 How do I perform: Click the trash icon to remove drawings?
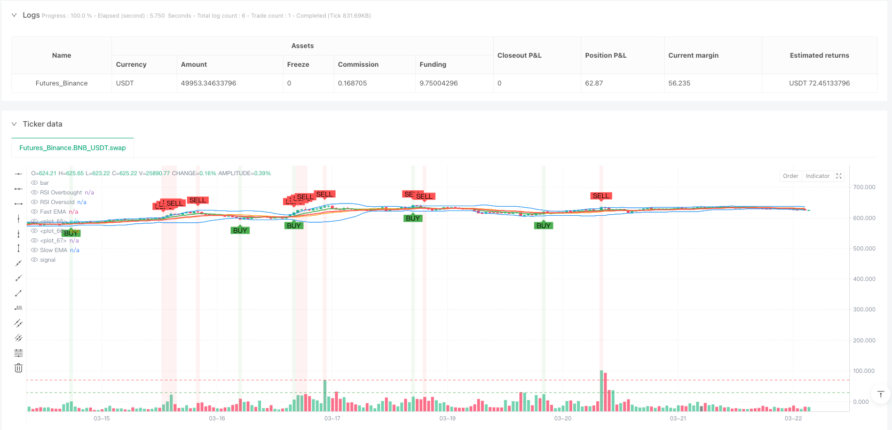(19, 368)
